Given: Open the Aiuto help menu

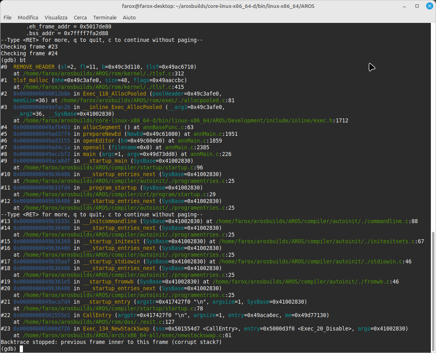Looking at the screenshot, I should pos(129,17).
